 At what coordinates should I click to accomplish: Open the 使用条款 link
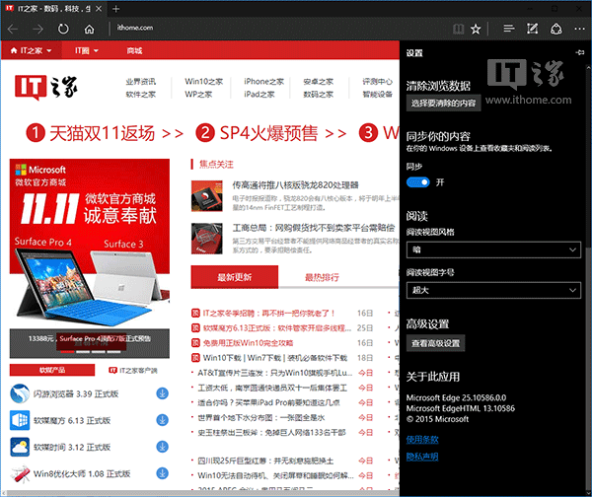[x=422, y=439]
